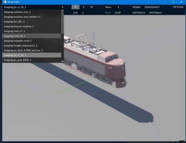This screenshot has width=186, height=143.
Task: Collapse the ge_el_2b_1 mod dropdown
Action: point(33,7)
